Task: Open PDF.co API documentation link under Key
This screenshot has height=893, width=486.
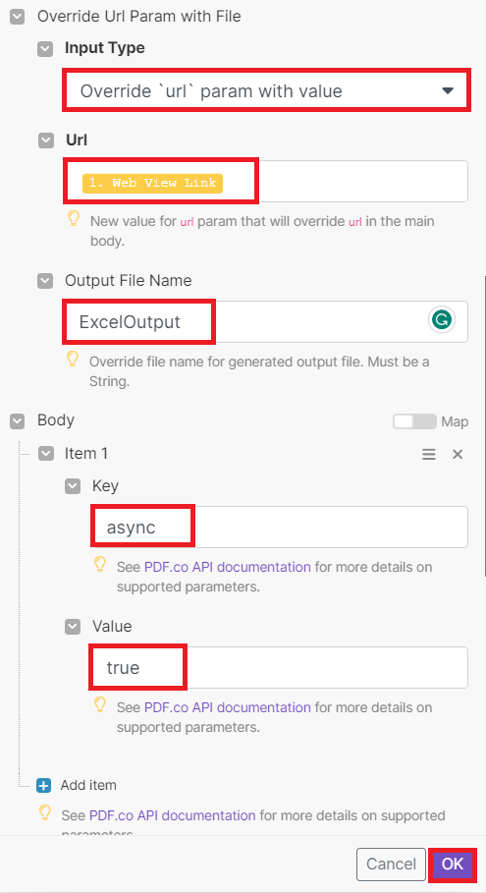Action: [x=228, y=567]
